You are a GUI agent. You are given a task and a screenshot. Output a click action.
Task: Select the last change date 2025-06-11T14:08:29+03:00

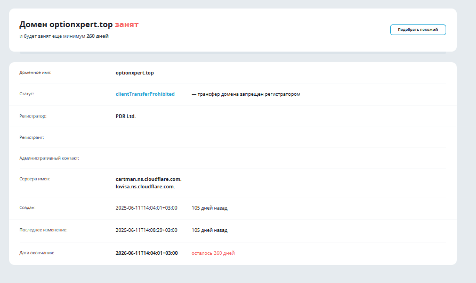click(147, 230)
